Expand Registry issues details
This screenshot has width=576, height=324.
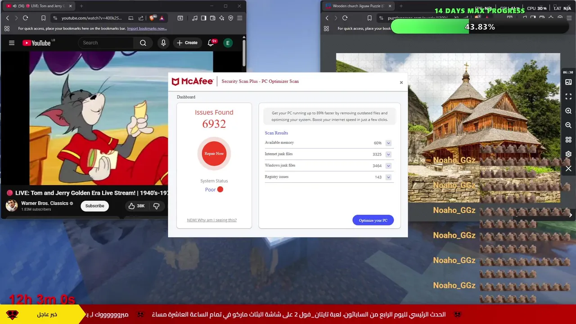[388, 177]
